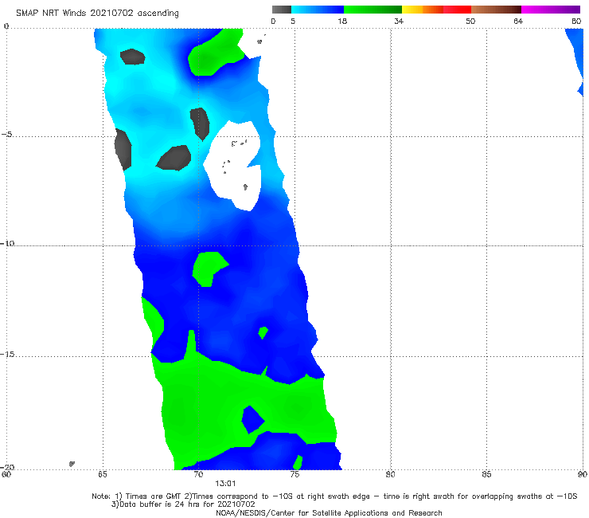The height and width of the screenshot is (518, 589).
Task: Click the color bar label '18'
Action: click(342, 21)
